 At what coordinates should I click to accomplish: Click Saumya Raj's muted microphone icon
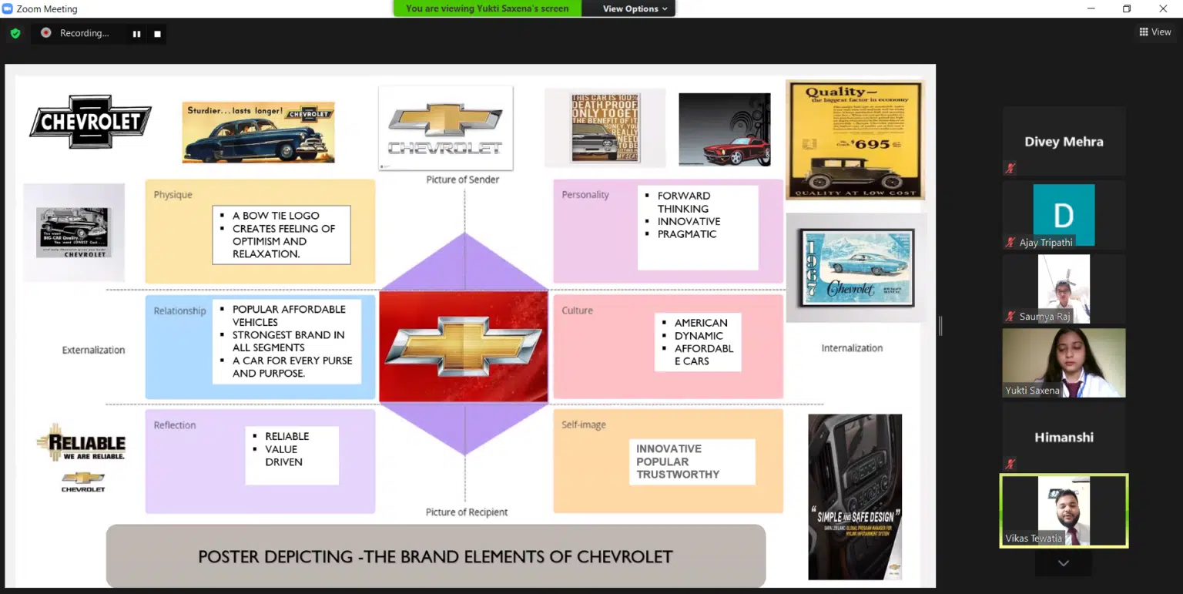[1010, 317]
